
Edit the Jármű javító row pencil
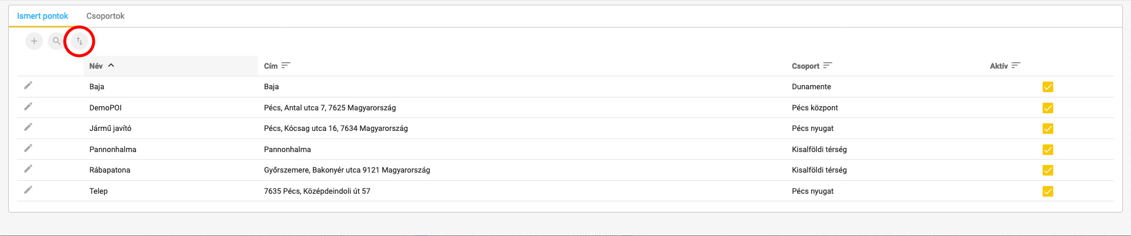28,127
